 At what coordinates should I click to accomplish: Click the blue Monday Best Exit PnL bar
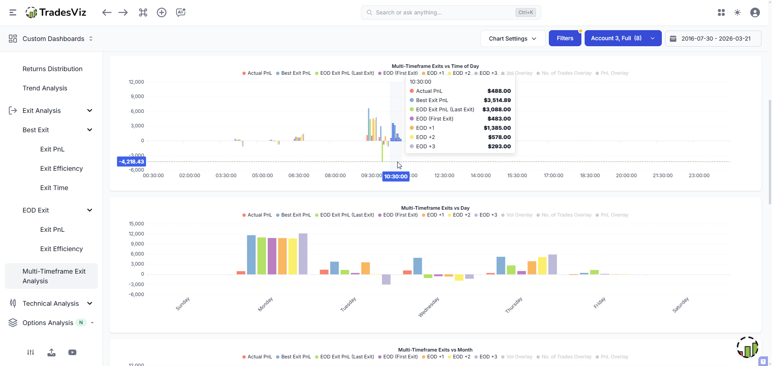[251, 255]
